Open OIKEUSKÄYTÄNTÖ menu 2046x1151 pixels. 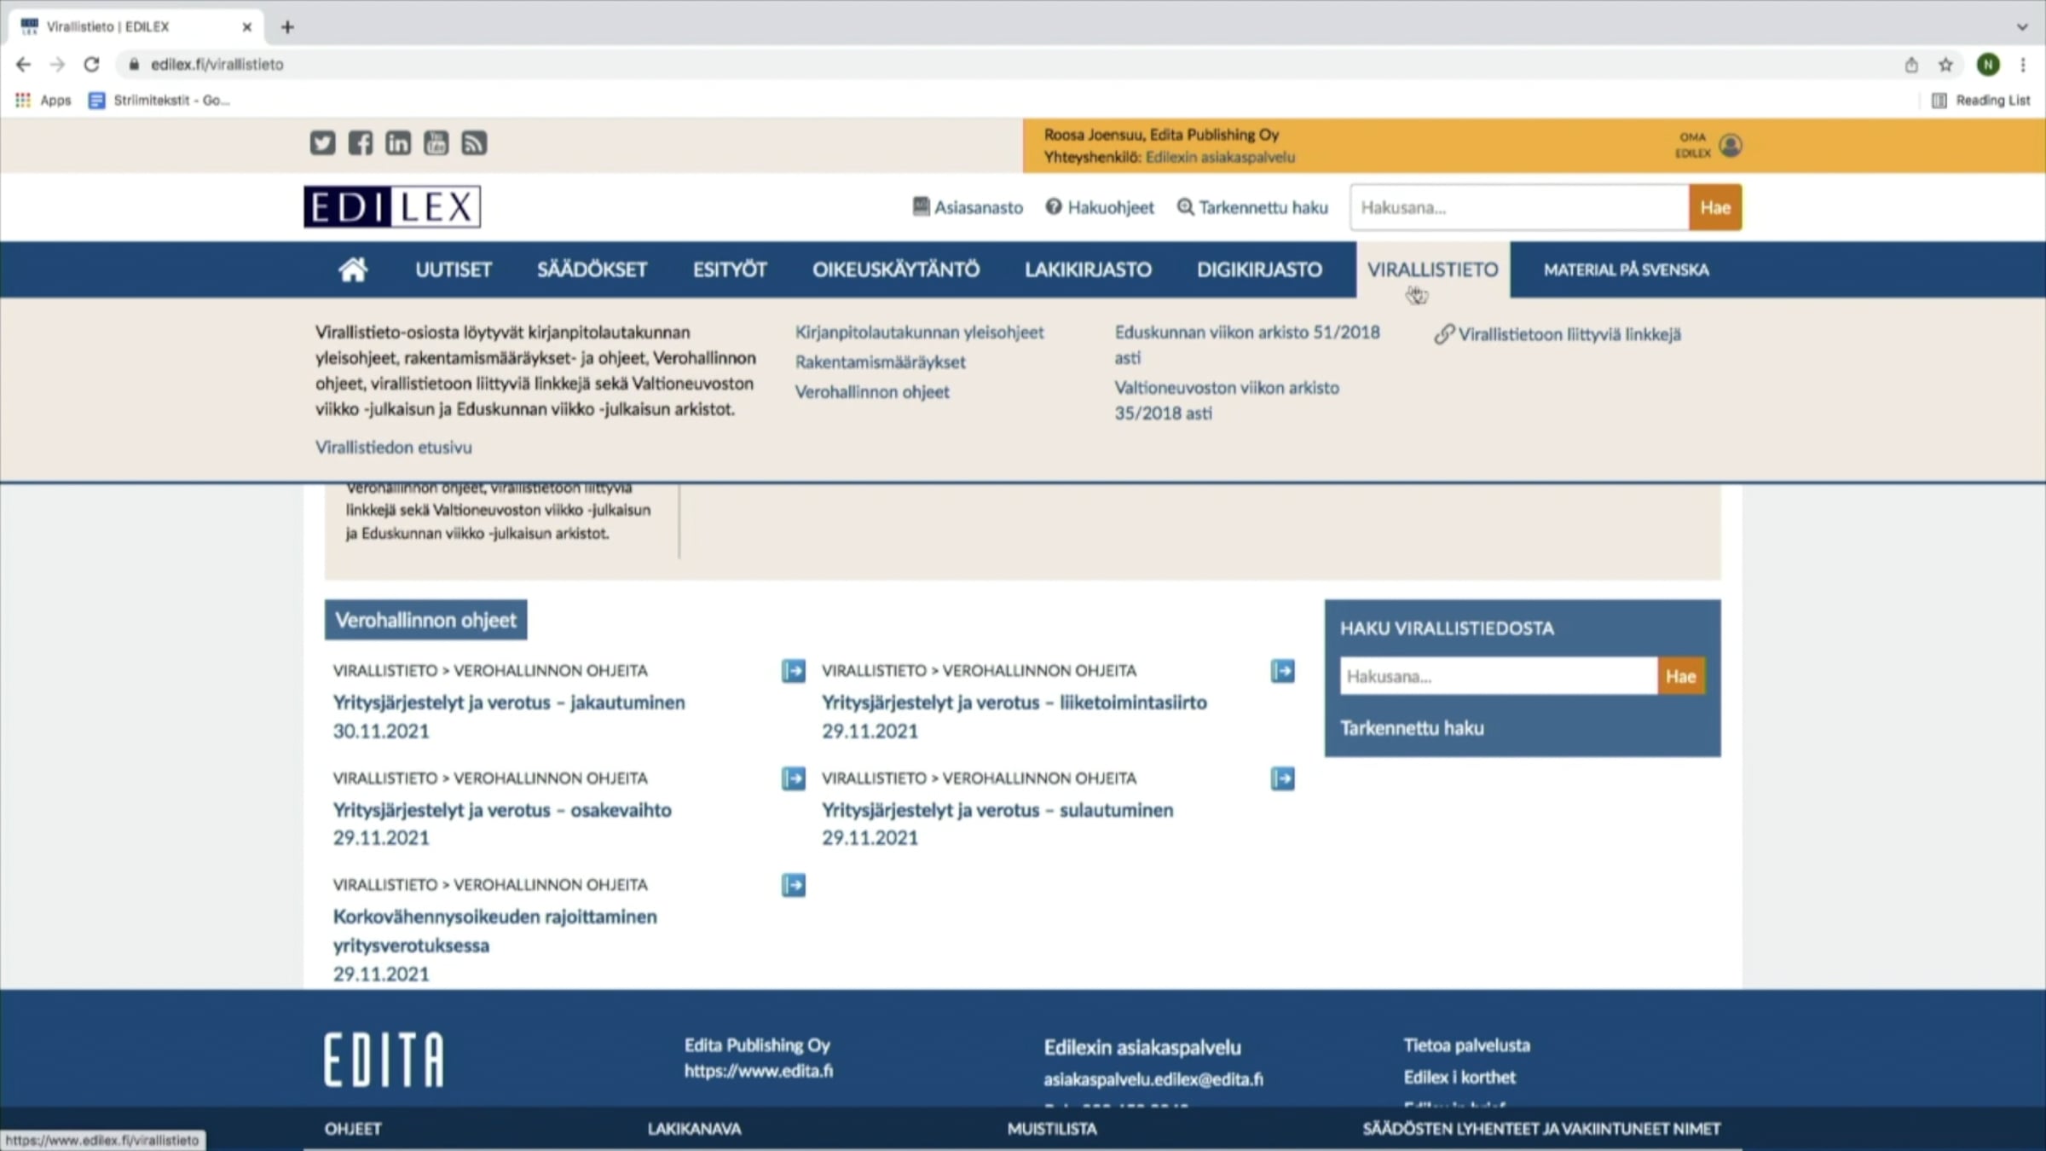point(896,269)
